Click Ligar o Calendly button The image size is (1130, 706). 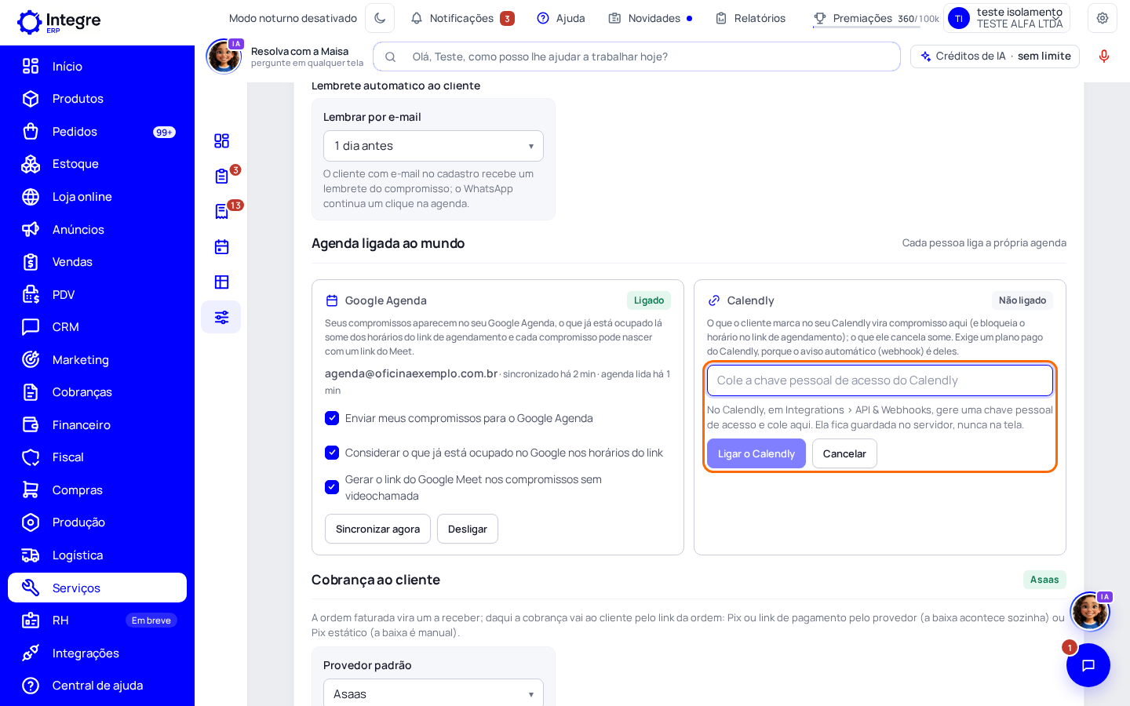coord(756,453)
